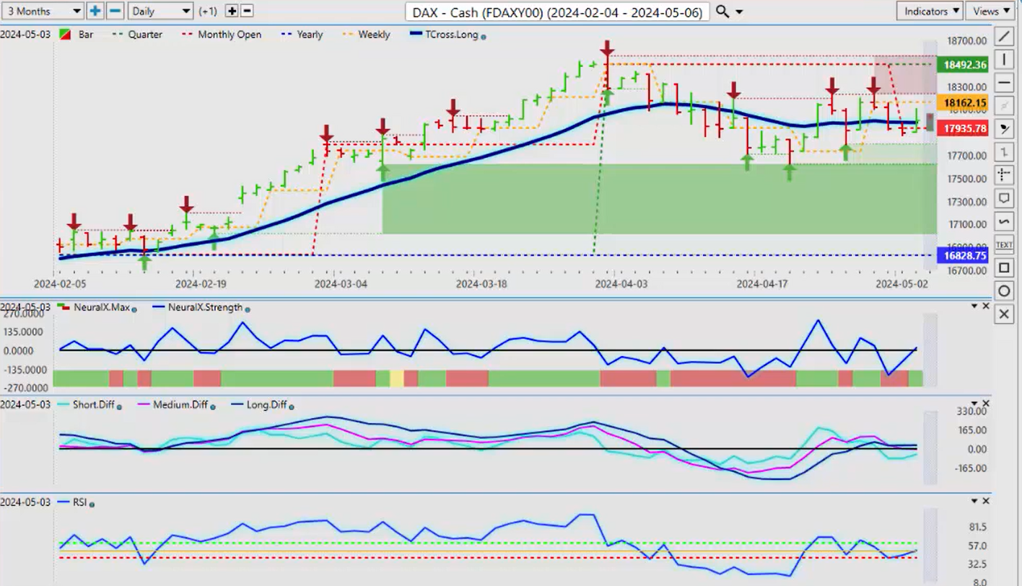The width and height of the screenshot is (1022, 586).
Task: Collapse the Diff panel via its arrow
Action: point(974,404)
